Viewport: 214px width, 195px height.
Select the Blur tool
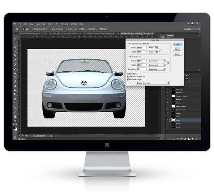click(x=15, y=90)
